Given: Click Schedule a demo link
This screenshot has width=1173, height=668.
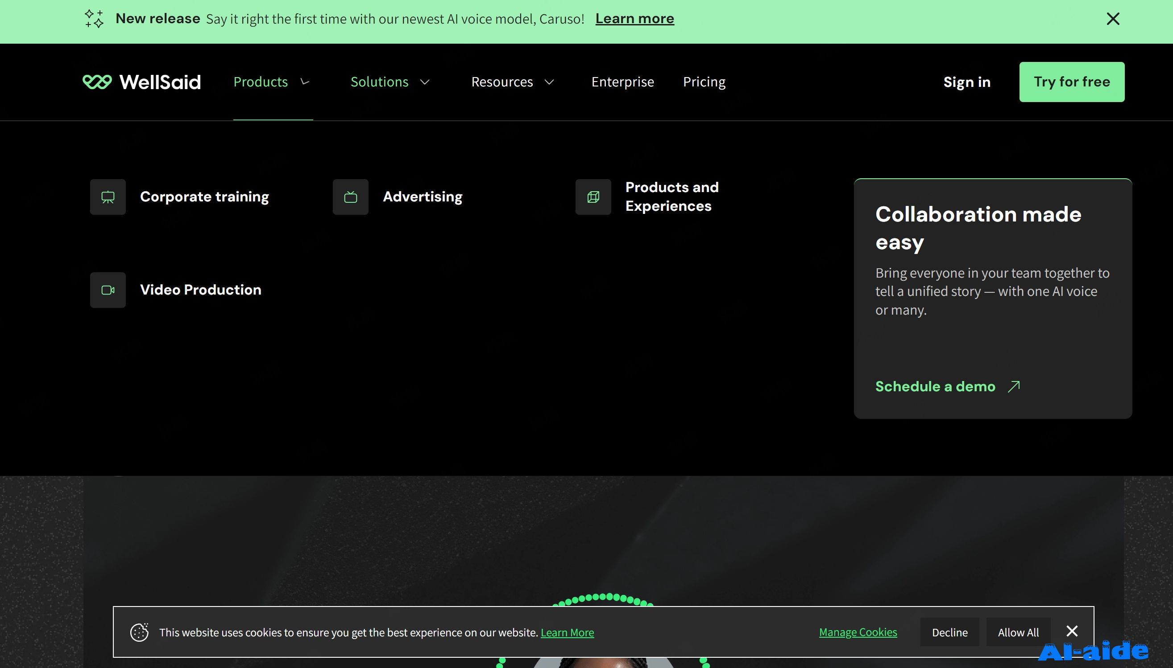Looking at the screenshot, I should [x=935, y=387].
